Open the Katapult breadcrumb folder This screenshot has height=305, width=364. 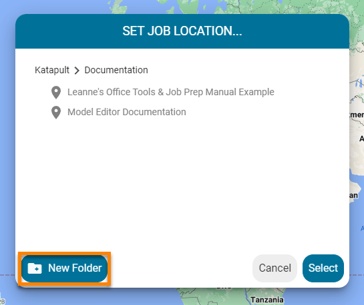coord(52,70)
